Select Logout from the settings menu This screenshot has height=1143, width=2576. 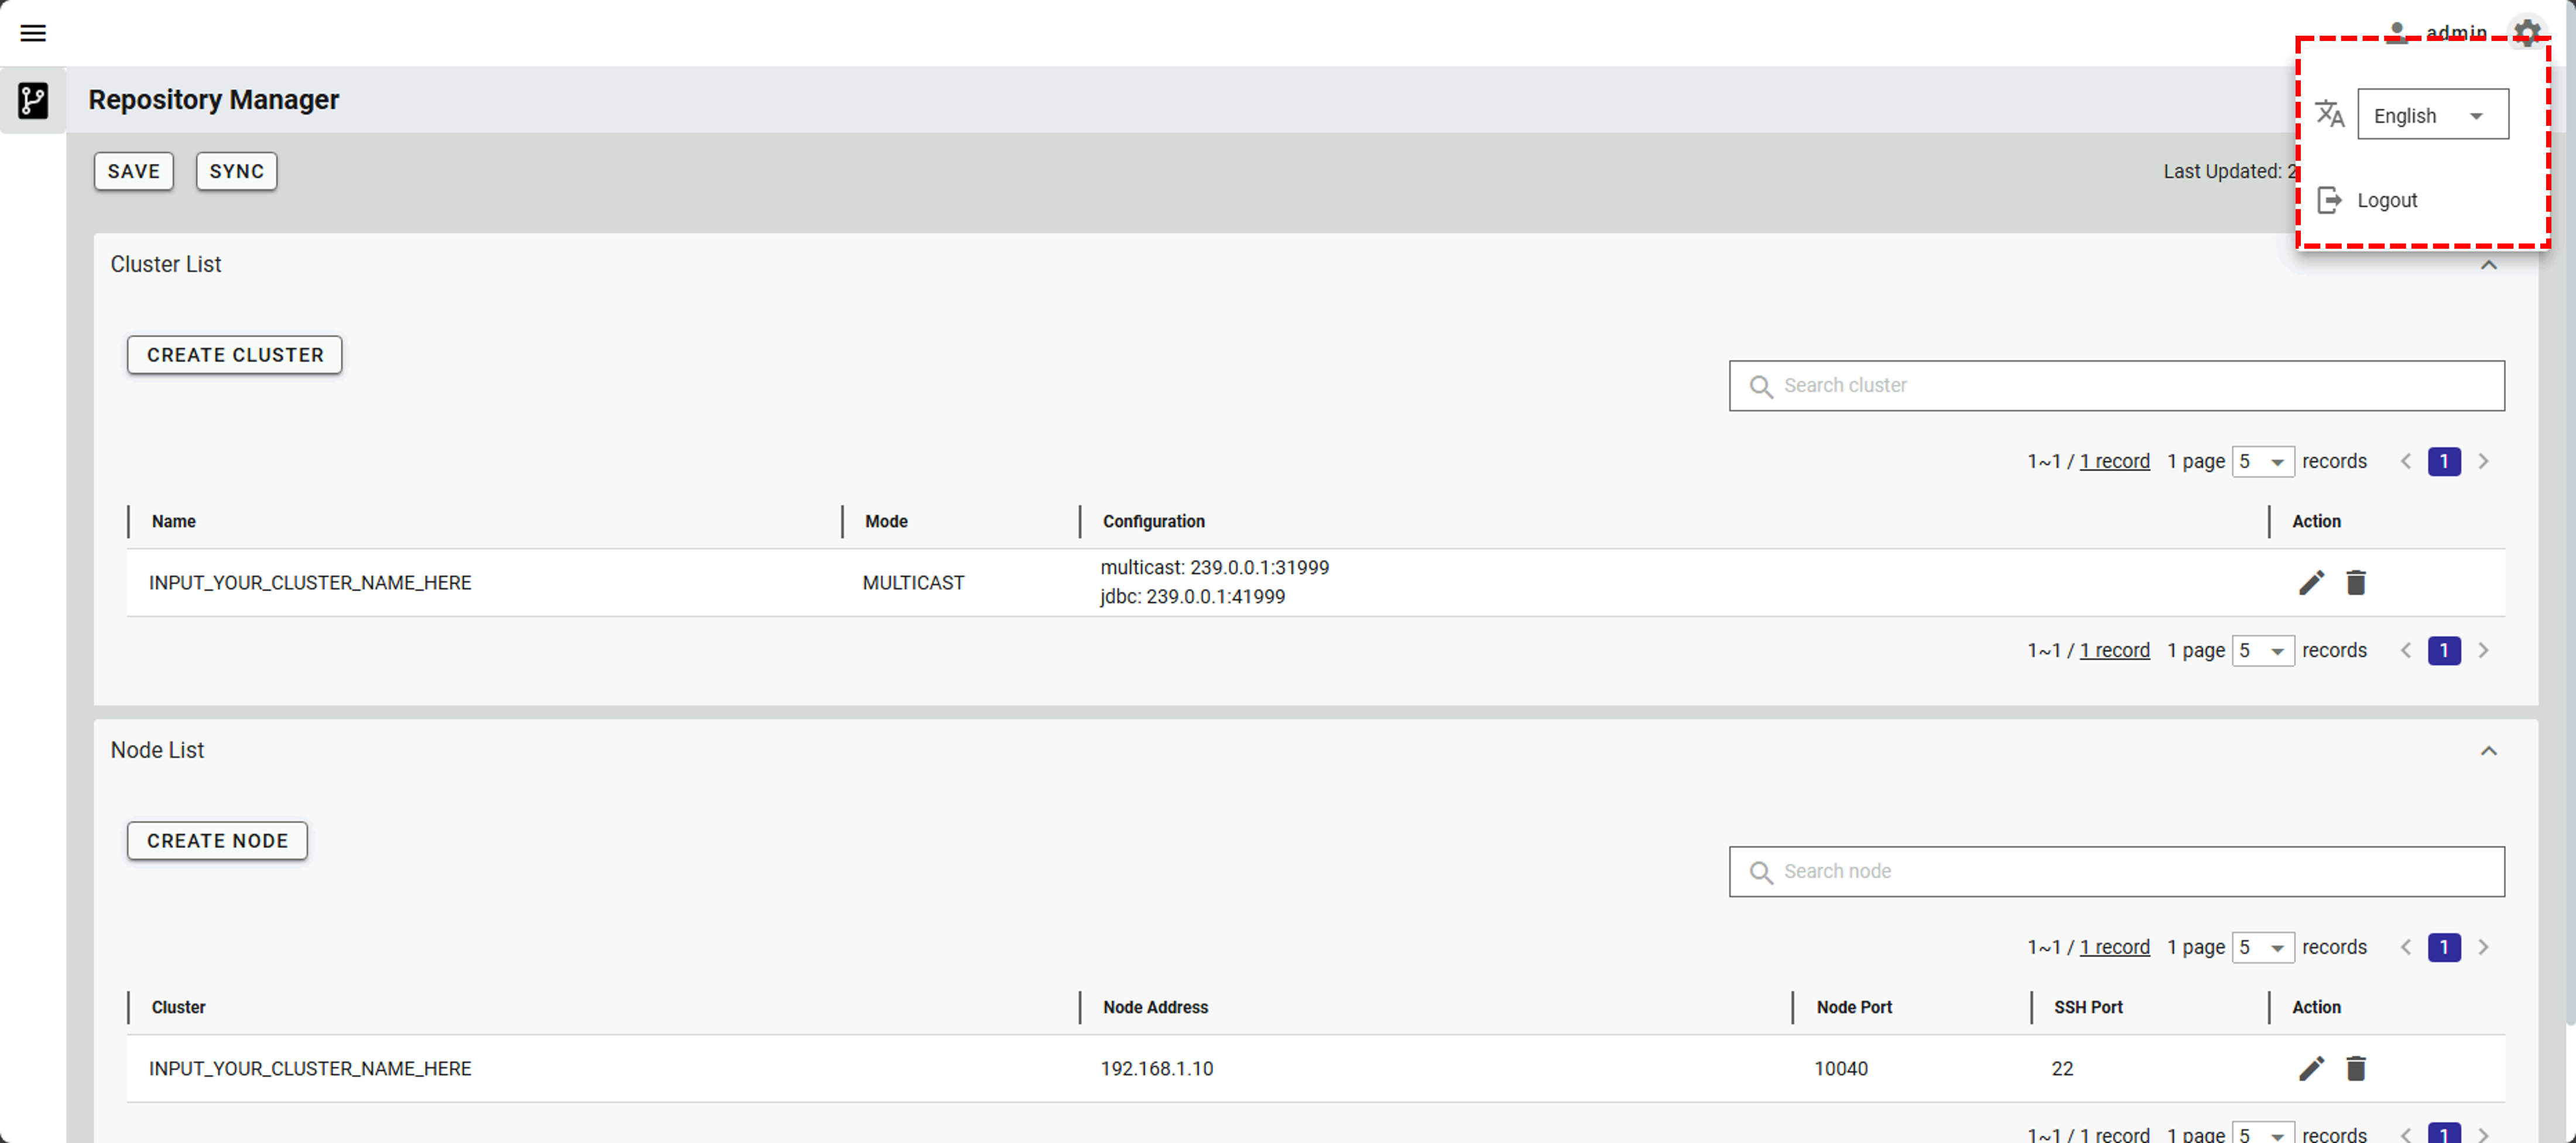coord(2386,200)
